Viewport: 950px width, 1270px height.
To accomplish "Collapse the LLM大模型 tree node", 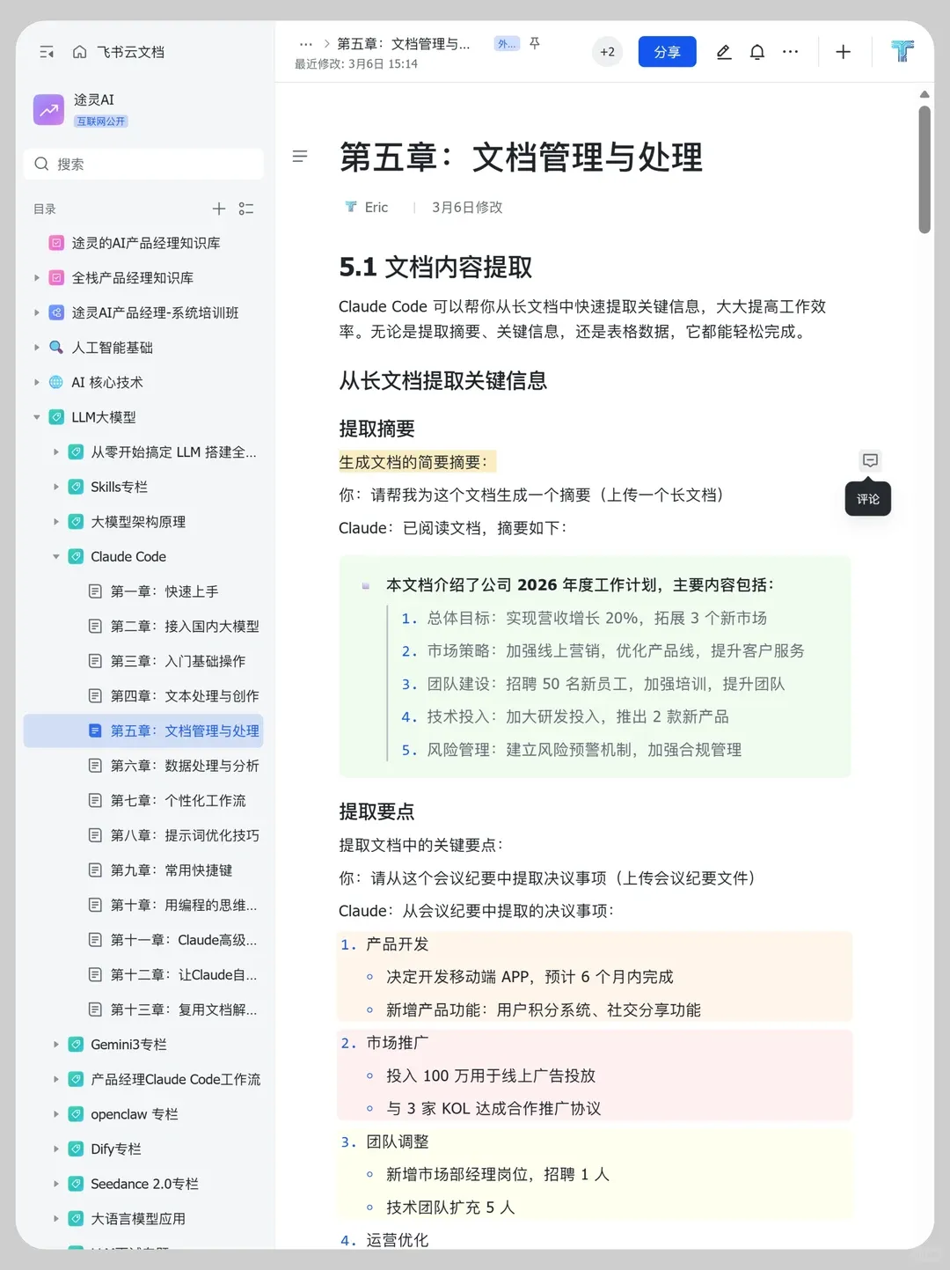I will click(37, 417).
